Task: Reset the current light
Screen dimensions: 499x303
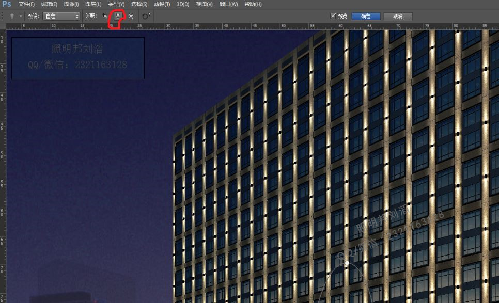Action: [146, 16]
